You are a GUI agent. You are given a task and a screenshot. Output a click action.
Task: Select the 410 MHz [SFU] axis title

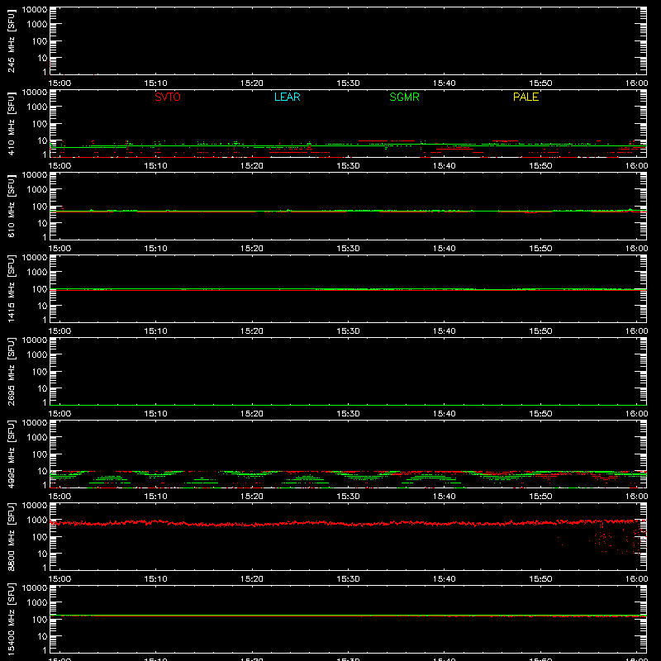click(x=11, y=124)
